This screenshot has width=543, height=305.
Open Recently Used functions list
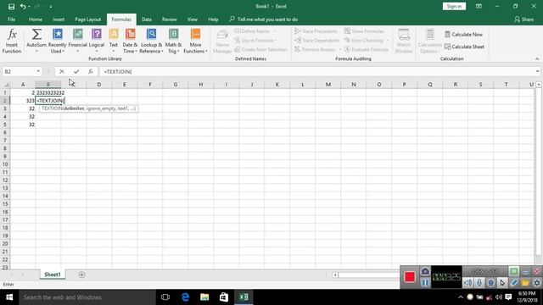point(57,41)
